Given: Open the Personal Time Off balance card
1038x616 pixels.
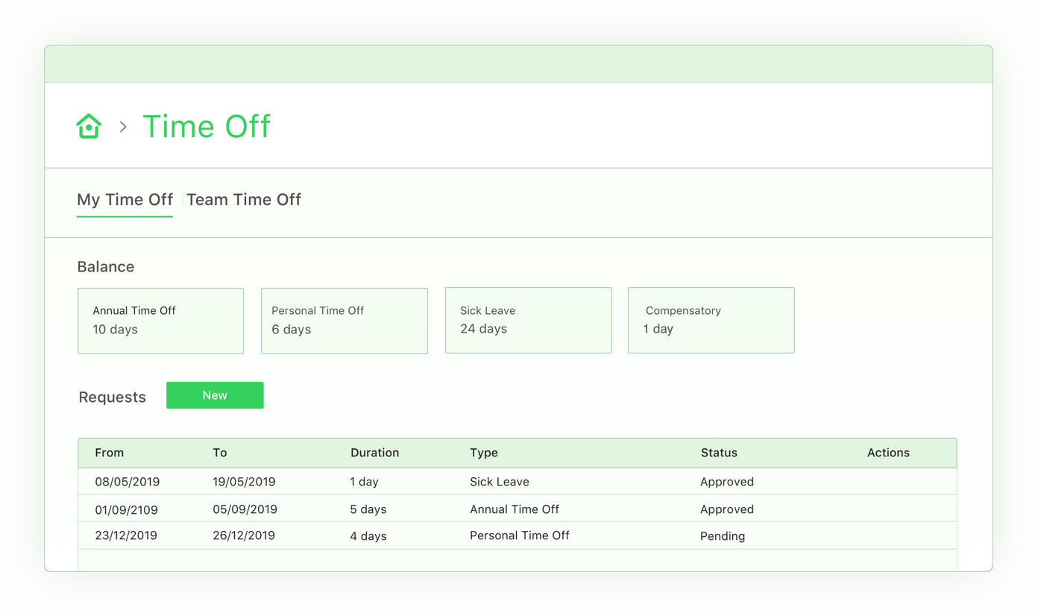Looking at the screenshot, I should (x=344, y=321).
